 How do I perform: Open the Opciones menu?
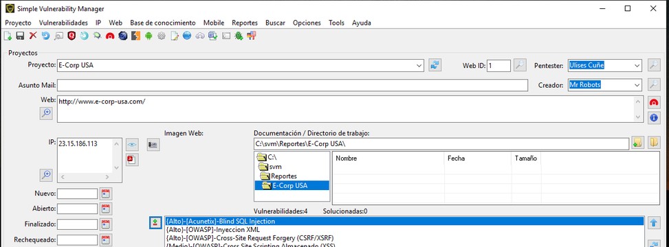(x=307, y=23)
